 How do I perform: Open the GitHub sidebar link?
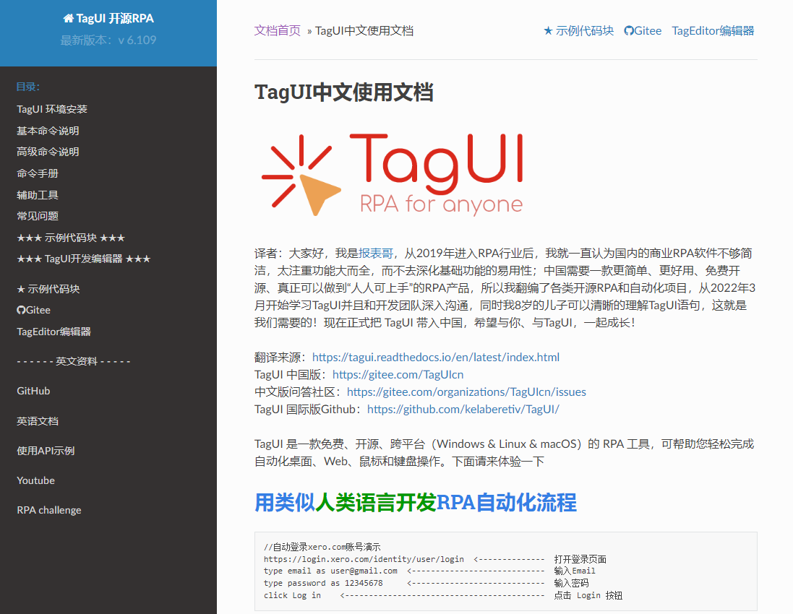[x=33, y=391]
